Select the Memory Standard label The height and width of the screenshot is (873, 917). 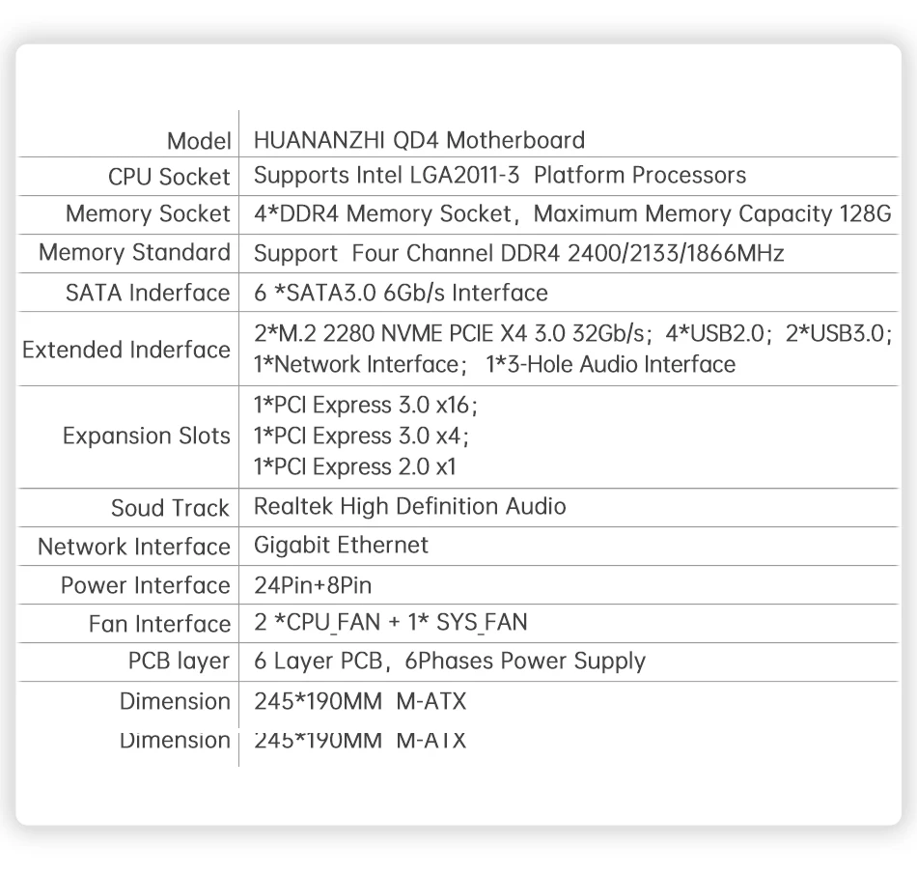134,253
